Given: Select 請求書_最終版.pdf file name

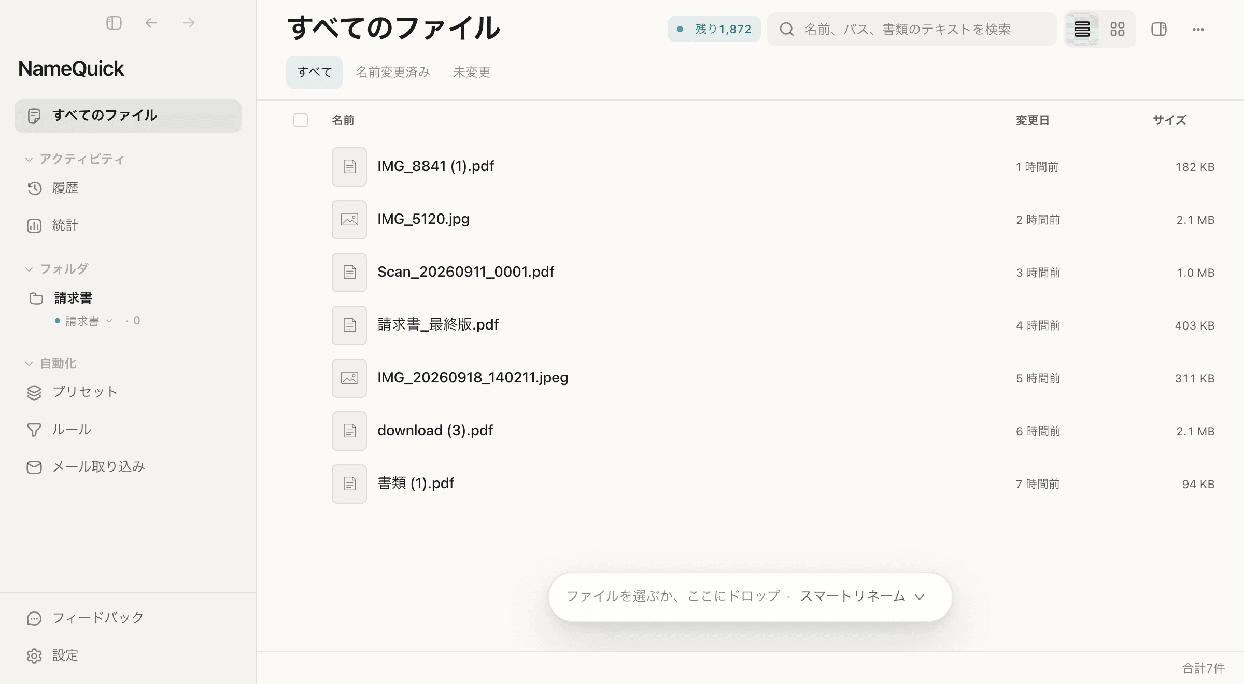Looking at the screenshot, I should pos(438,325).
